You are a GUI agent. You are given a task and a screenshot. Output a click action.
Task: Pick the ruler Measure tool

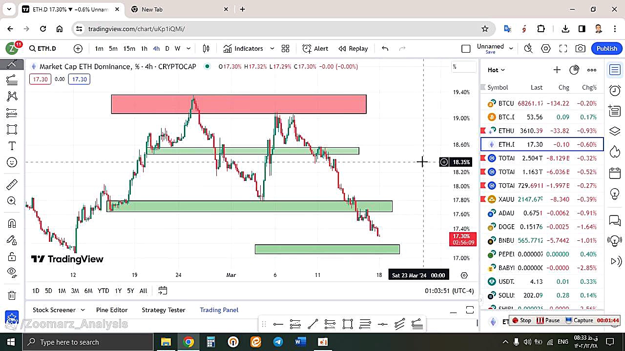point(12,185)
